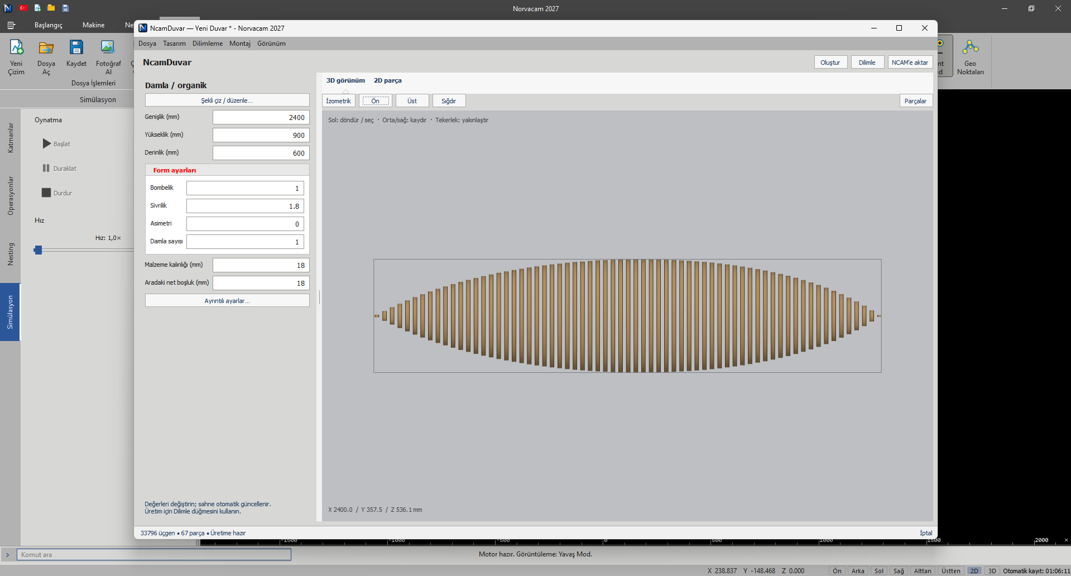This screenshot has width=1071, height=576.
Task: Click the Hız speed slider handle
Action: tap(38, 250)
